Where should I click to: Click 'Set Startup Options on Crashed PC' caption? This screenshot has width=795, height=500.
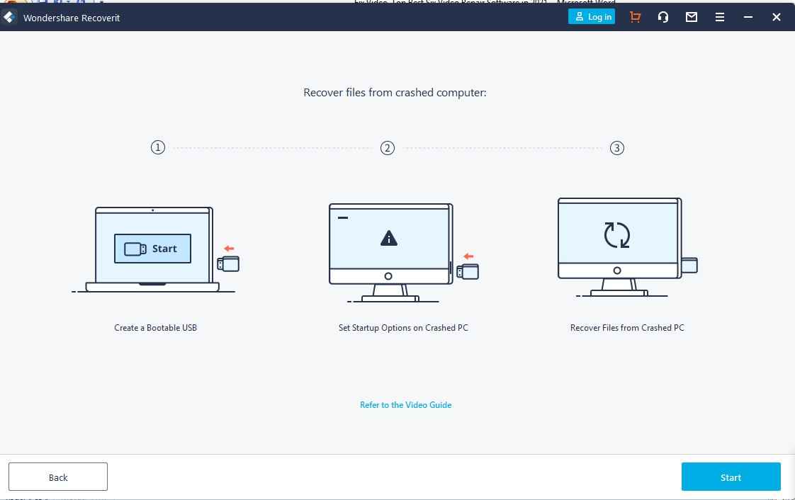[404, 328]
